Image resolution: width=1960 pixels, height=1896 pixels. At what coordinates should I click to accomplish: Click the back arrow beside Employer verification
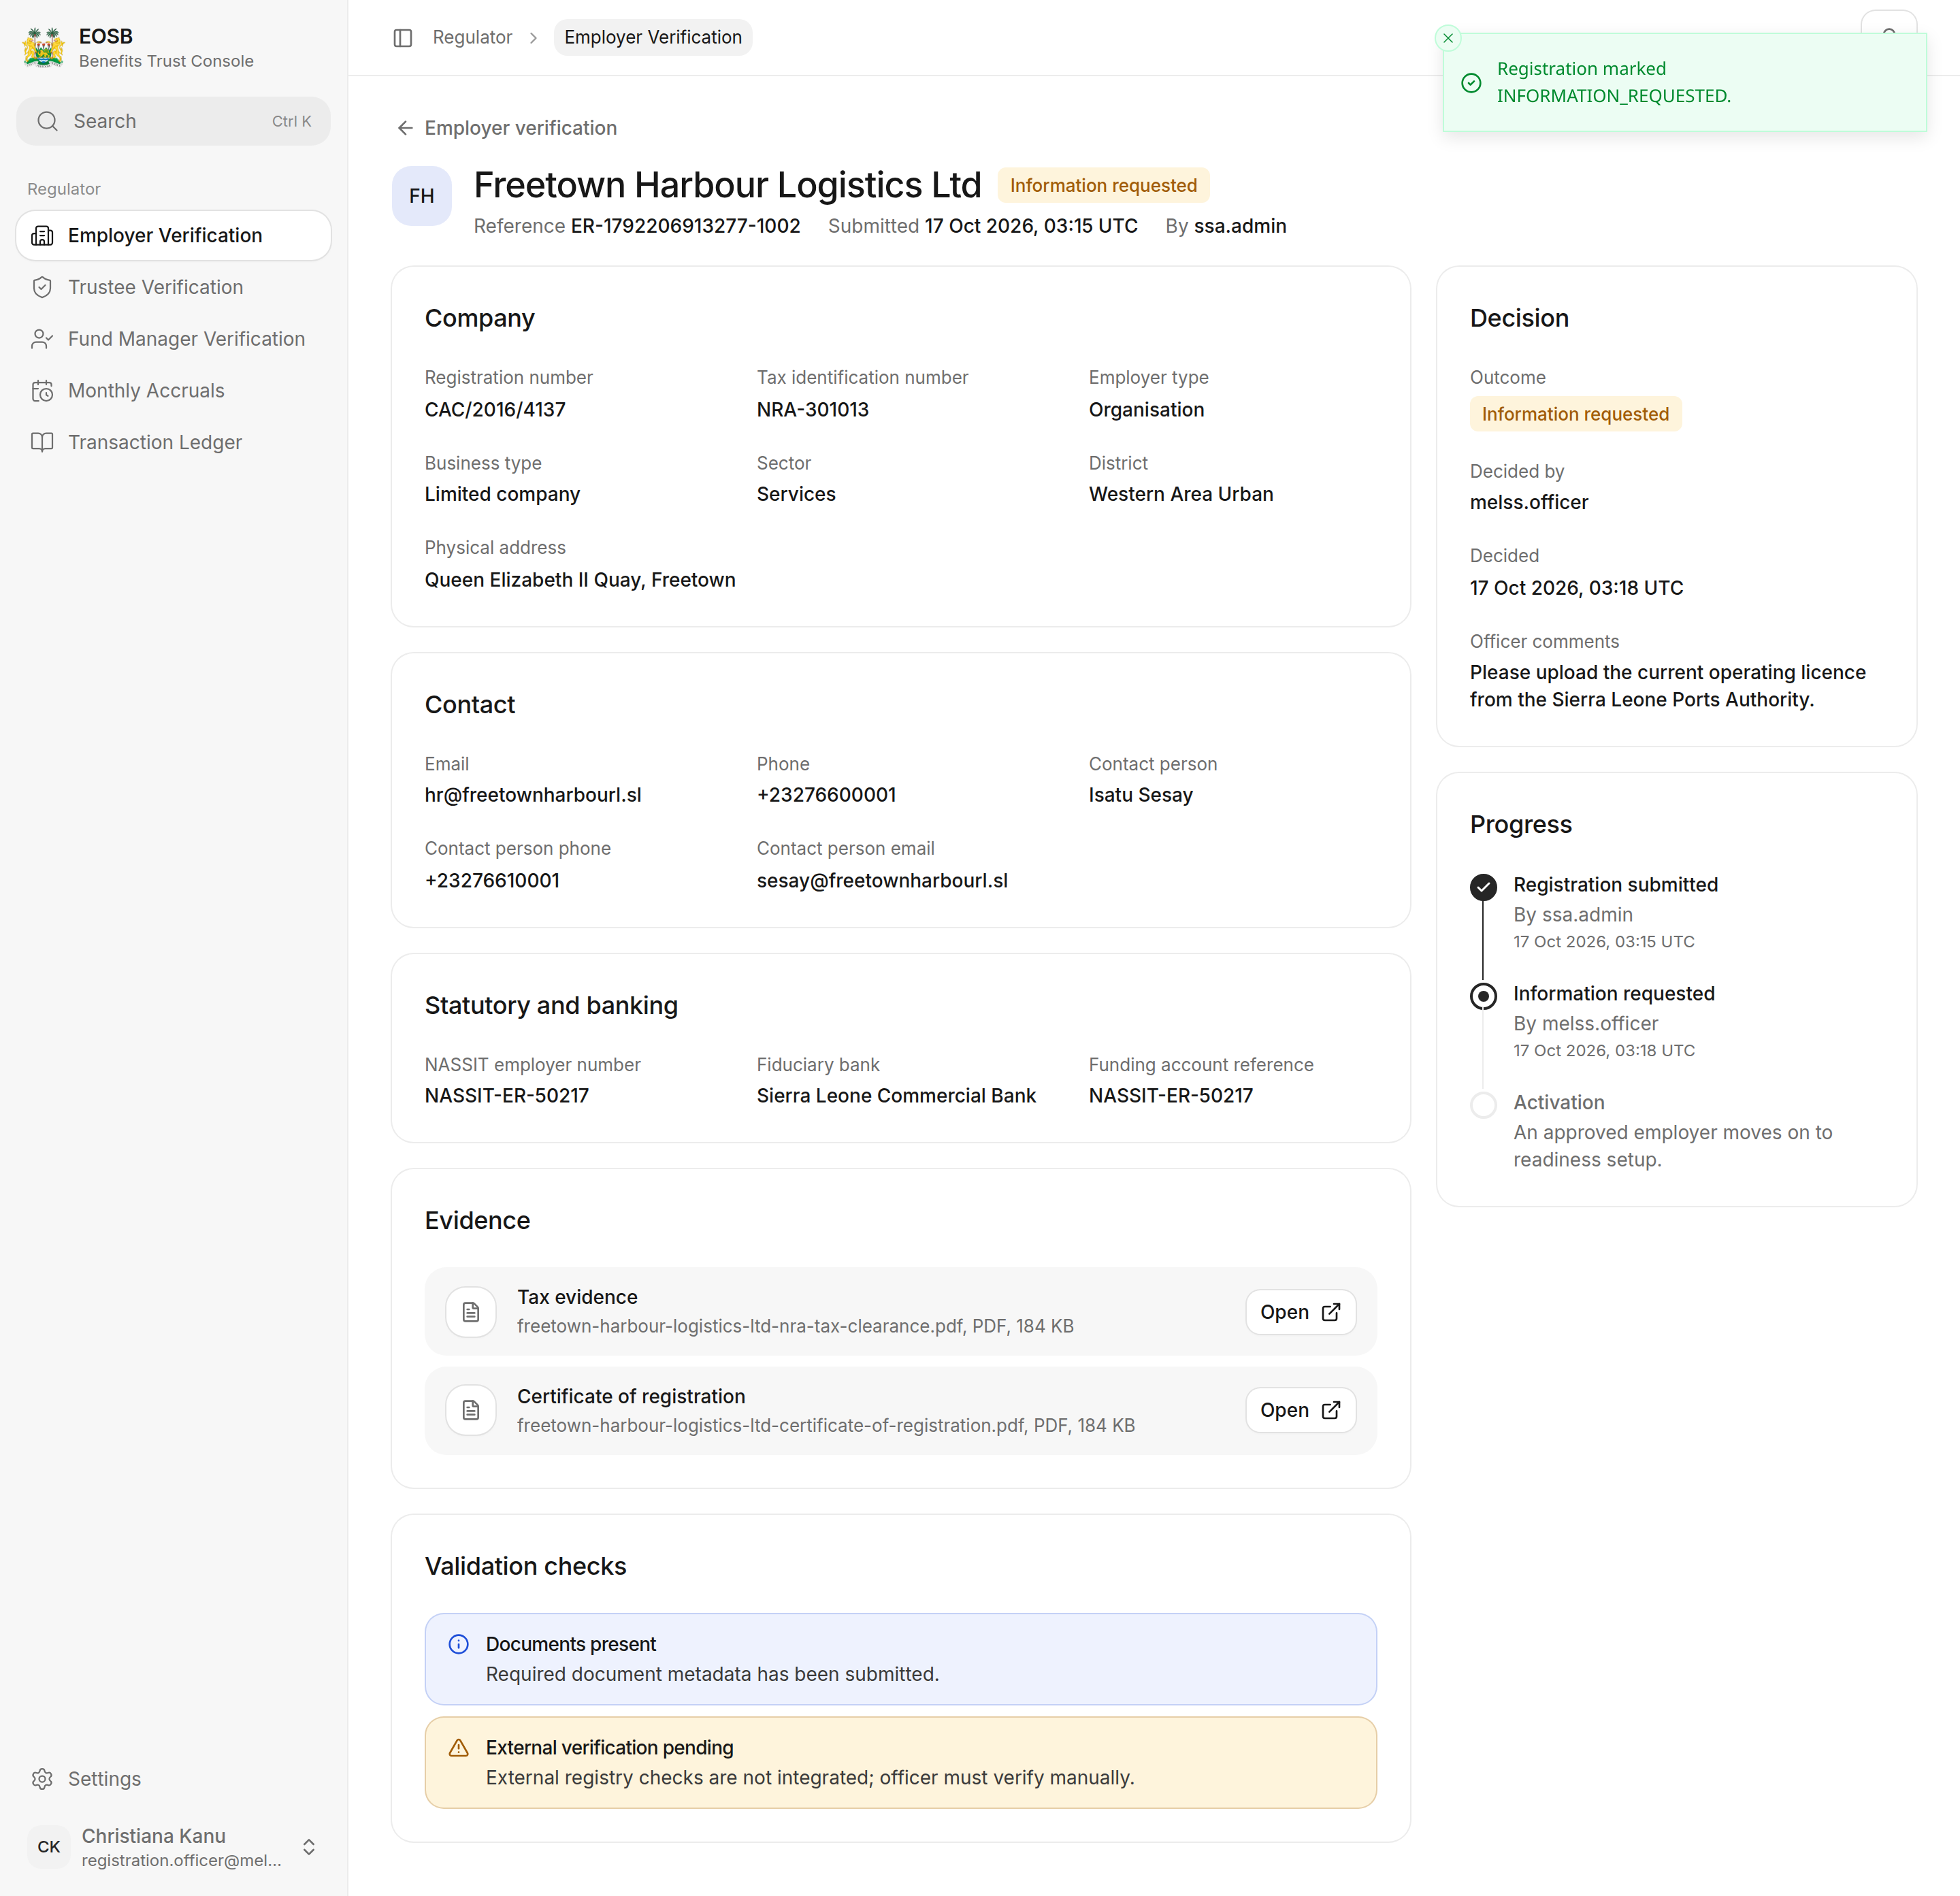(x=405, y=128)
